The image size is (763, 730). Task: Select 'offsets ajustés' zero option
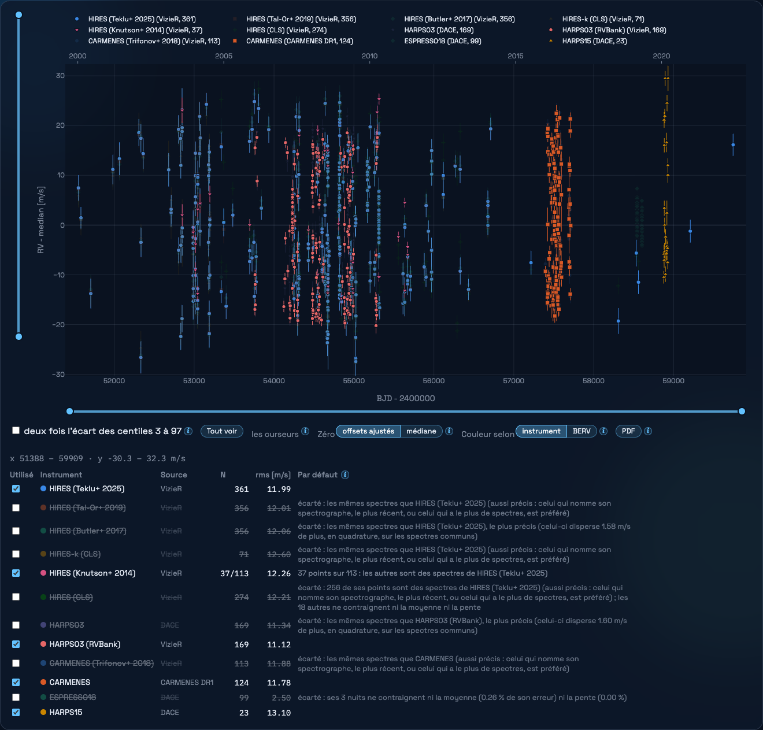[368, 431]
